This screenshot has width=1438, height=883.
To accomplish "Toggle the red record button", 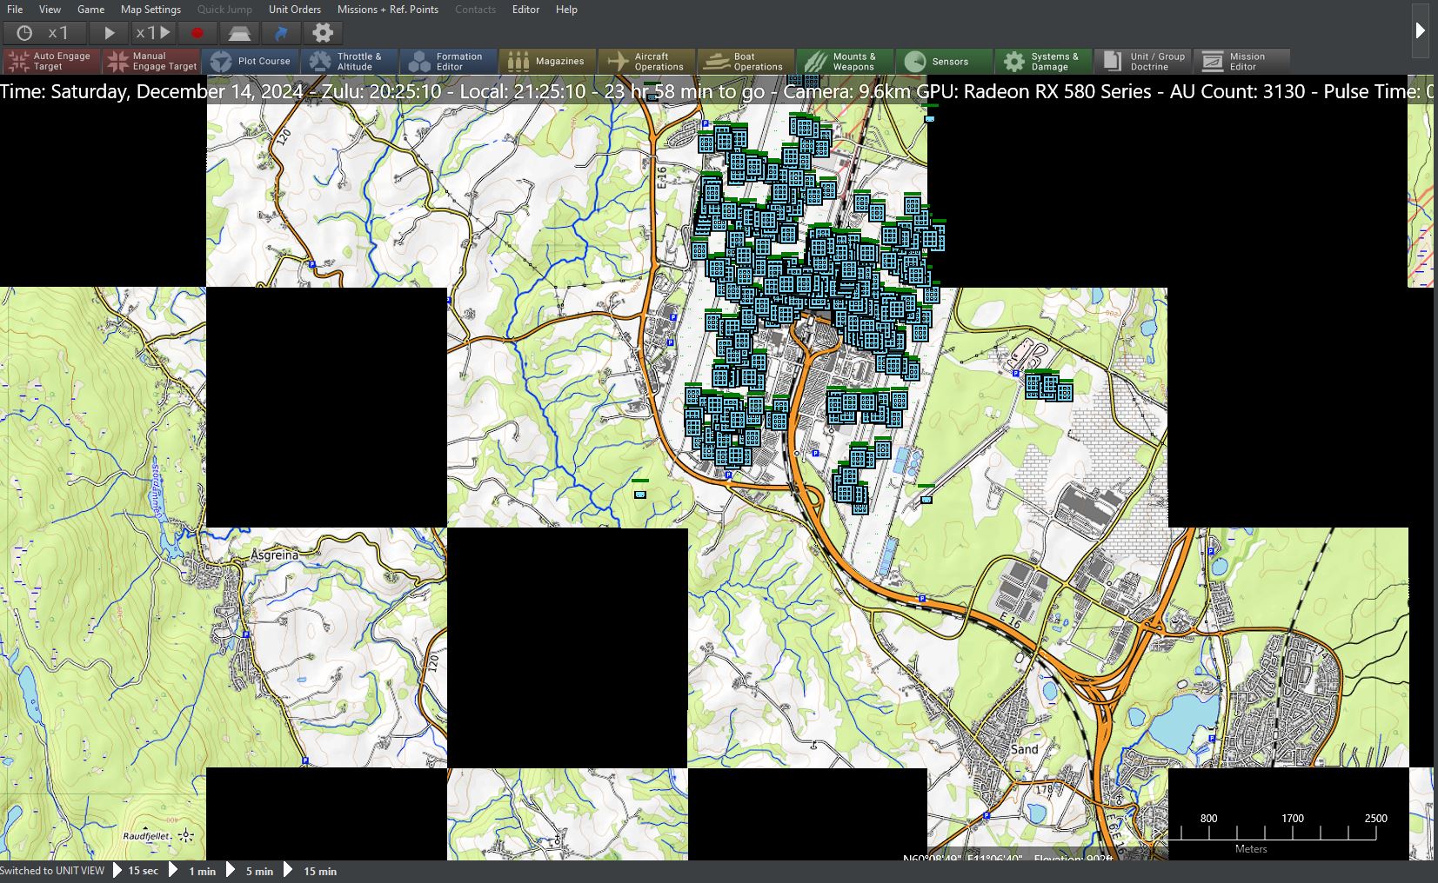I will pyautogui.click(x=197, y=33).
